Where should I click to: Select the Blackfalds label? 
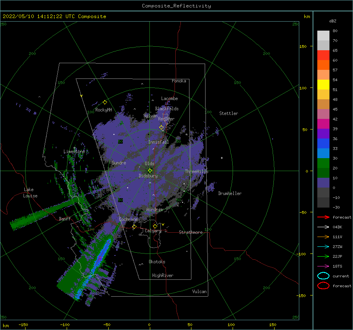(x=167, y=109)
